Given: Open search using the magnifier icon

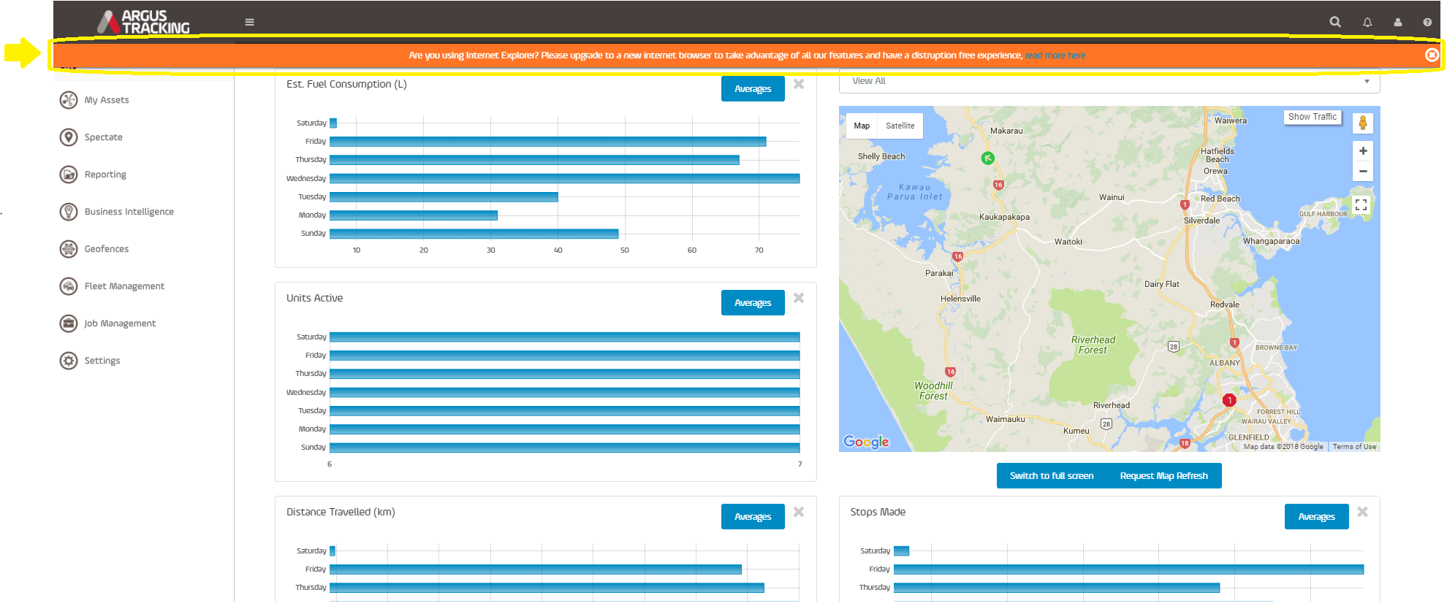Looking at the screenshot, I should (x=1335, y=22).
